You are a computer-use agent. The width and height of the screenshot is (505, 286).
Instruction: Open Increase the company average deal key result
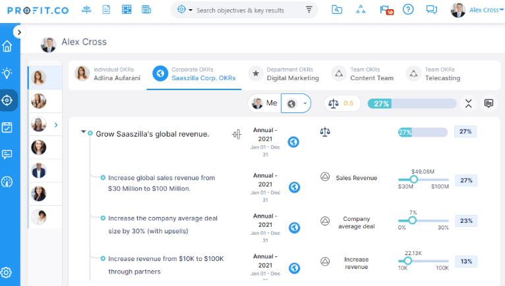tap(163, 224)
